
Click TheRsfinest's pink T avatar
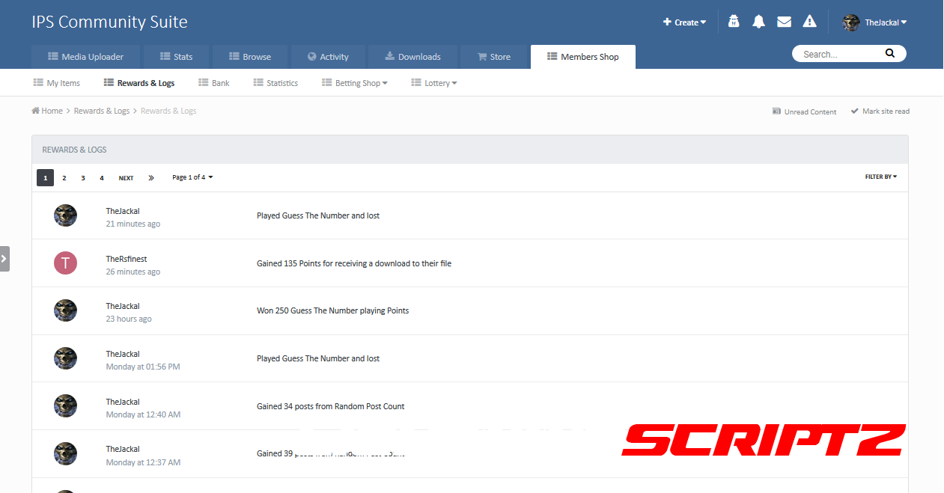(65, 263)
